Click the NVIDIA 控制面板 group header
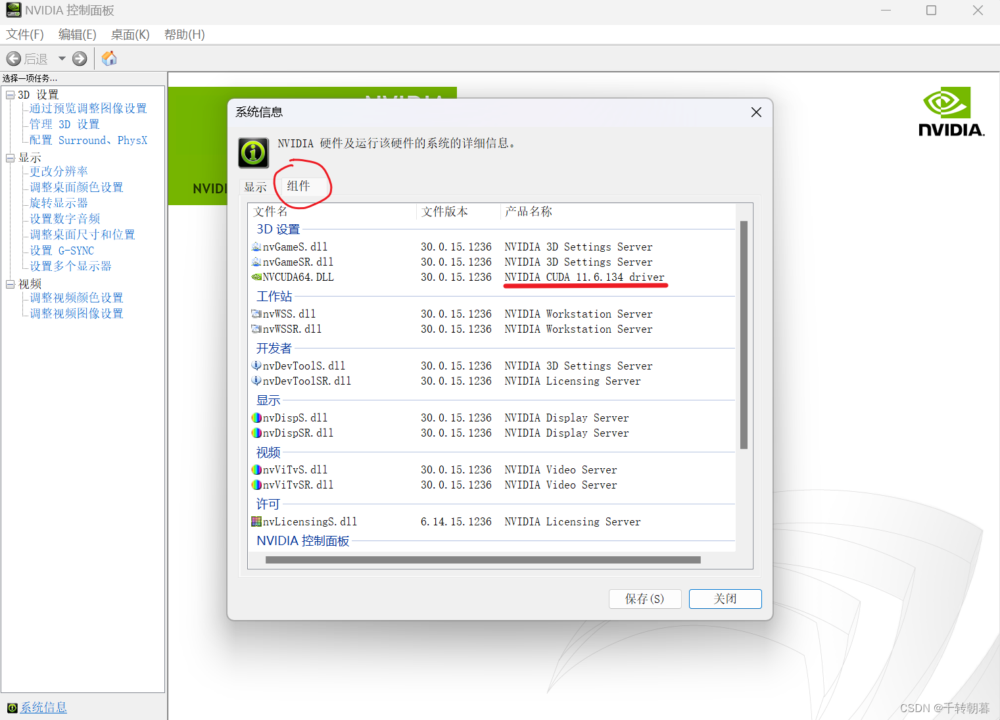The height and width of the screenshot is (720, 1000). [x=303, y=541]
